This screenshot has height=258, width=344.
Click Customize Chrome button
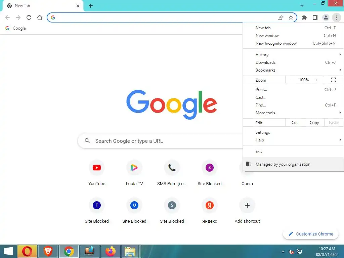311,234
